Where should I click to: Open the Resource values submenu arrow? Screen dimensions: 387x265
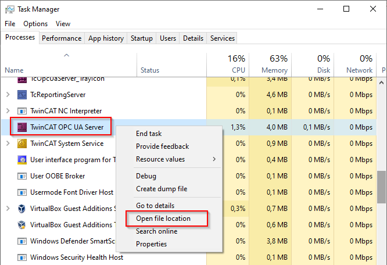click(x=214, y=159)
